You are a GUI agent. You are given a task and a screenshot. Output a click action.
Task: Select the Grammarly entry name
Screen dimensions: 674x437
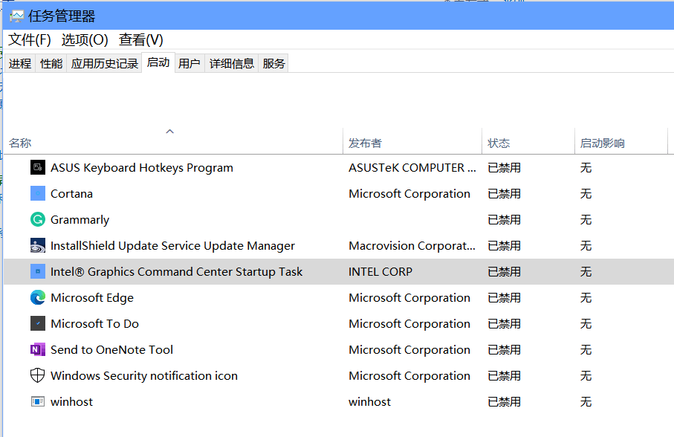pos(80,220)
